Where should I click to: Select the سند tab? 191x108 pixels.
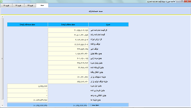point(42,5)
